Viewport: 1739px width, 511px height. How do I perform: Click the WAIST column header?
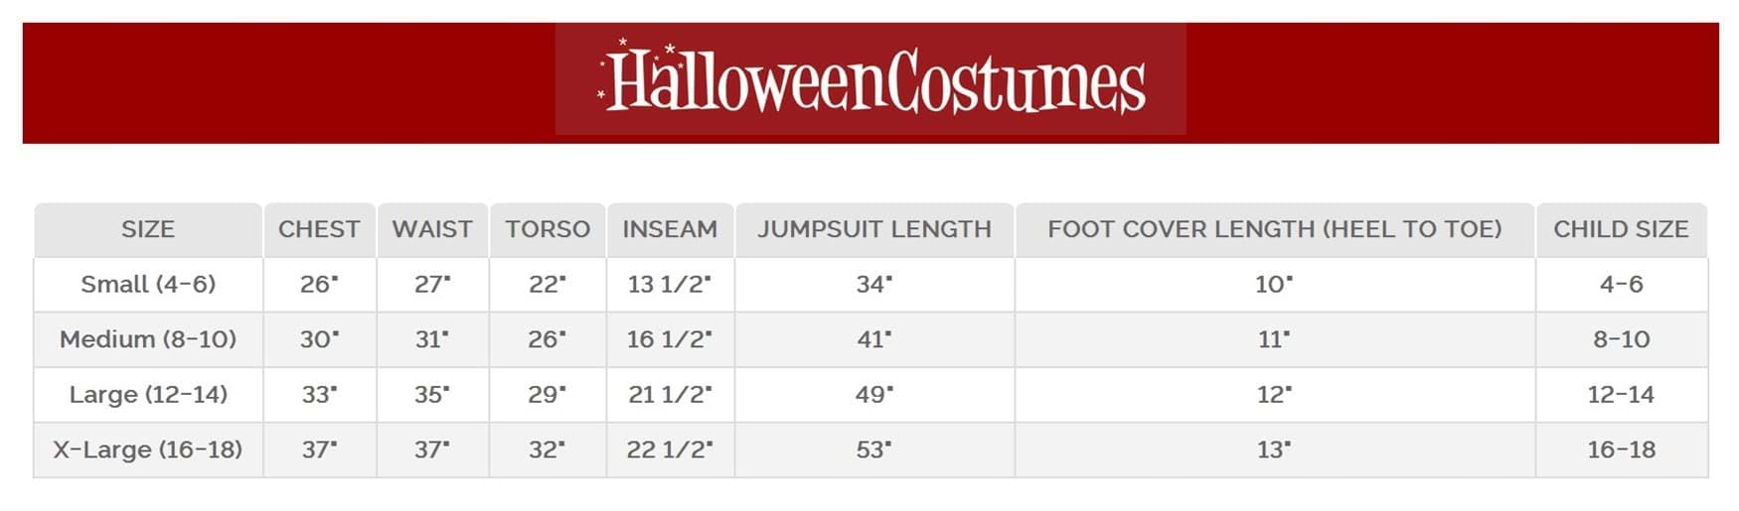pyautogui.click(x=432, y=229)
